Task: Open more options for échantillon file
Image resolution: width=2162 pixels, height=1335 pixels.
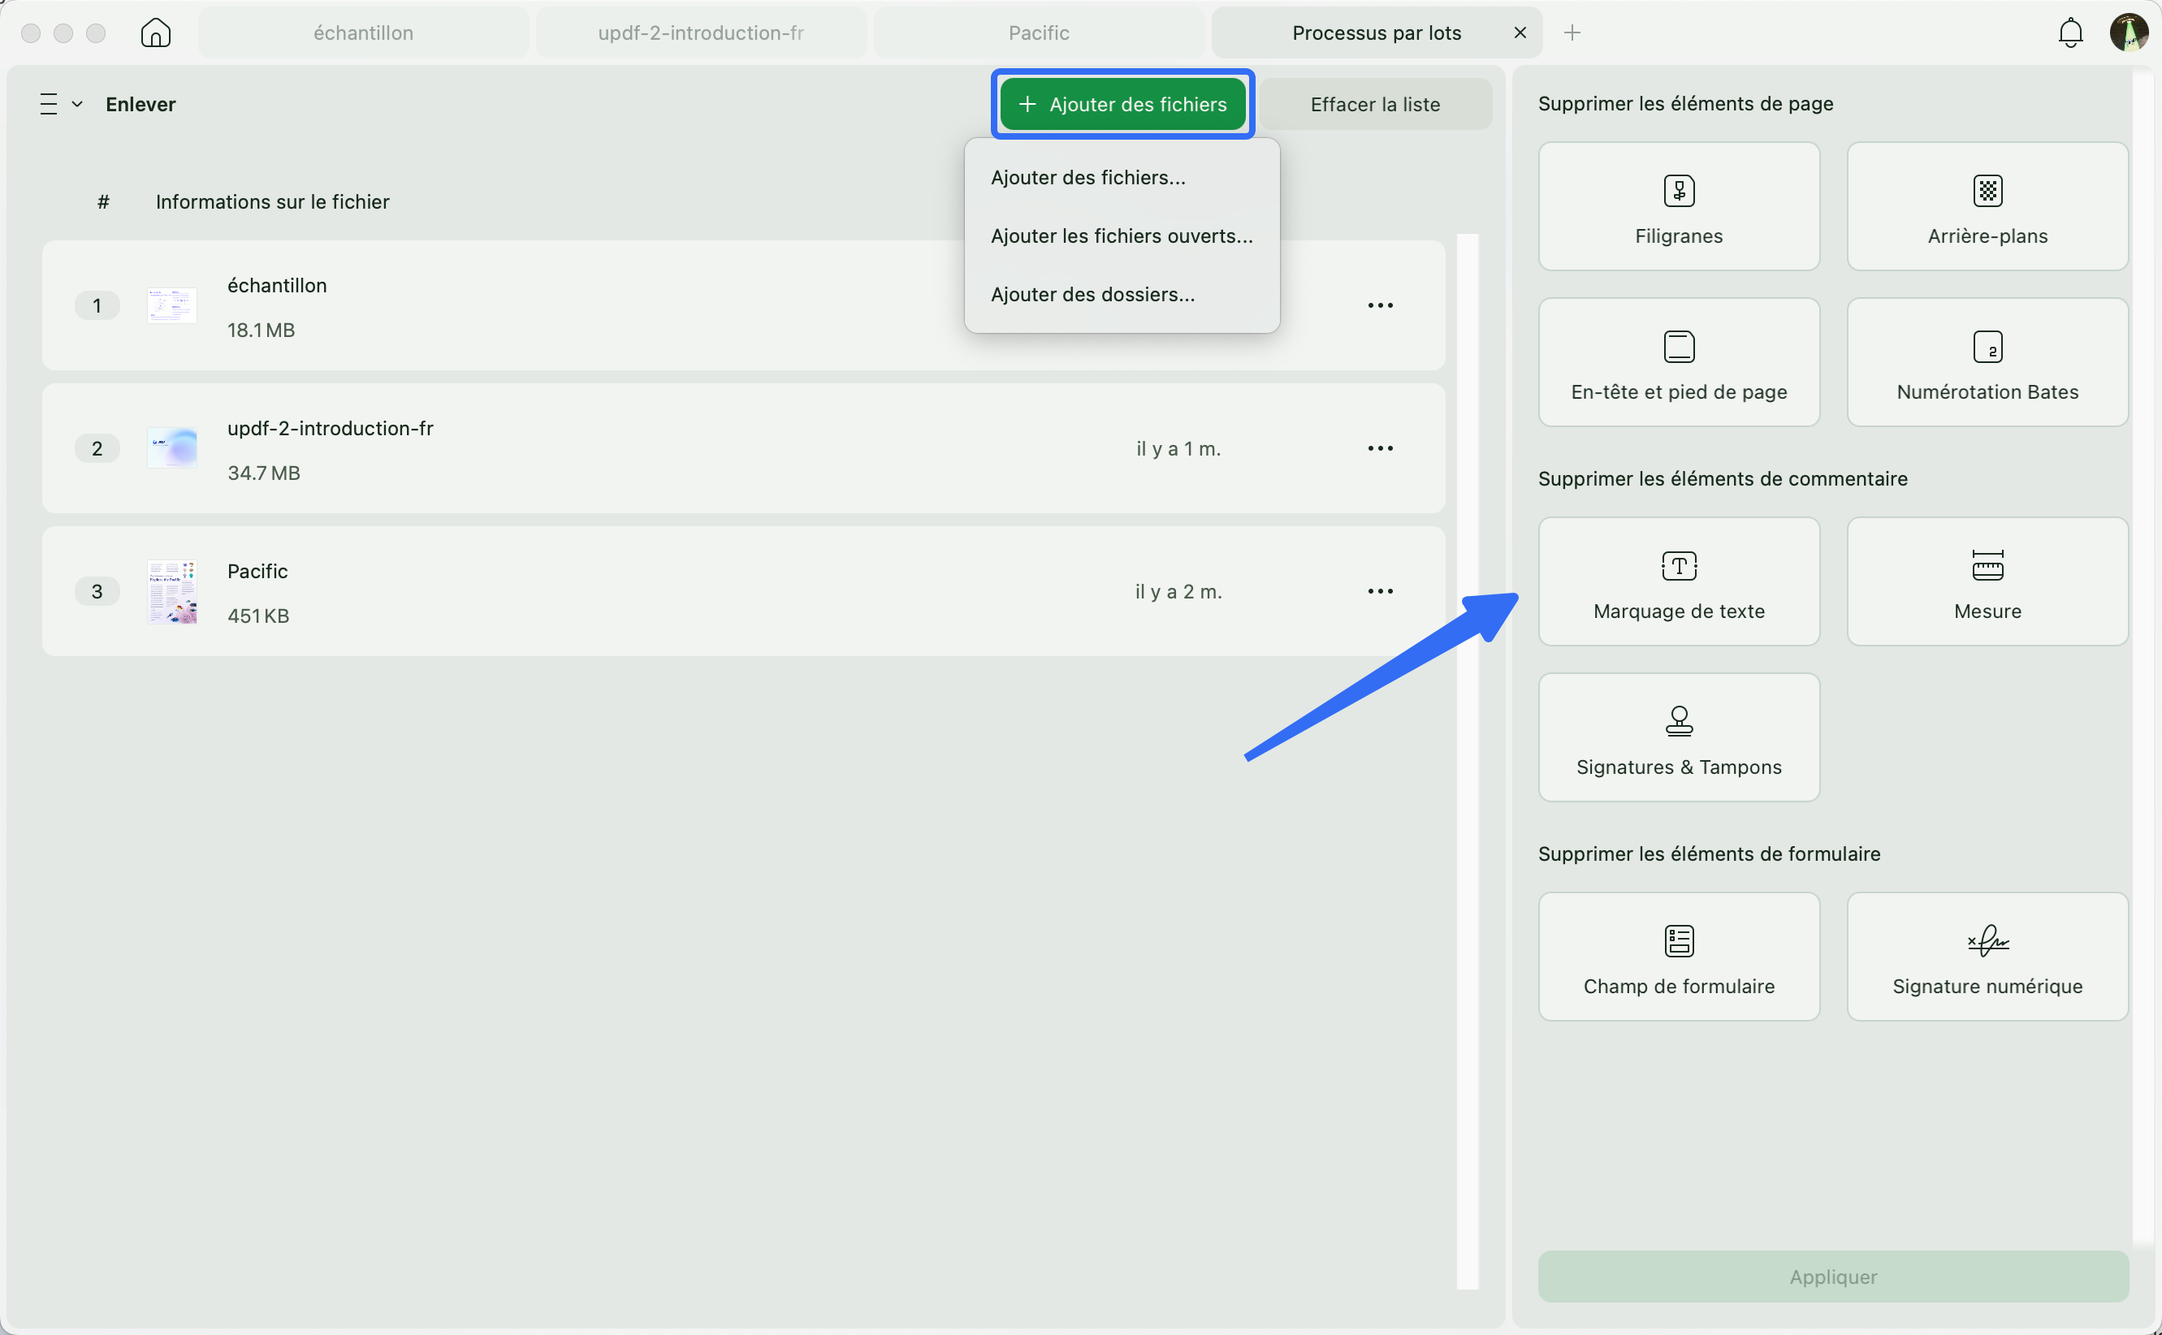Action: click(x=1380, y=305)
